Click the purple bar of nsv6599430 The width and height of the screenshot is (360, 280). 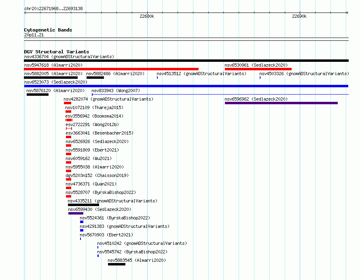[x=76, y=213]
